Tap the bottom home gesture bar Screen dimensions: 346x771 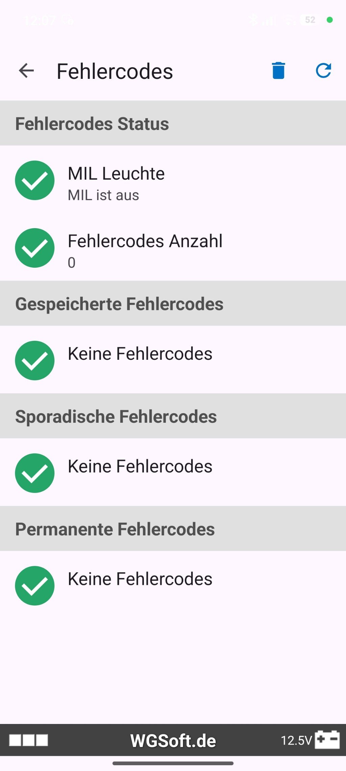(173, 763)
